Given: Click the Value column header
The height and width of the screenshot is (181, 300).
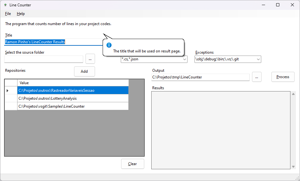Looking at the screenshot, I should click(x=73, y=83).
